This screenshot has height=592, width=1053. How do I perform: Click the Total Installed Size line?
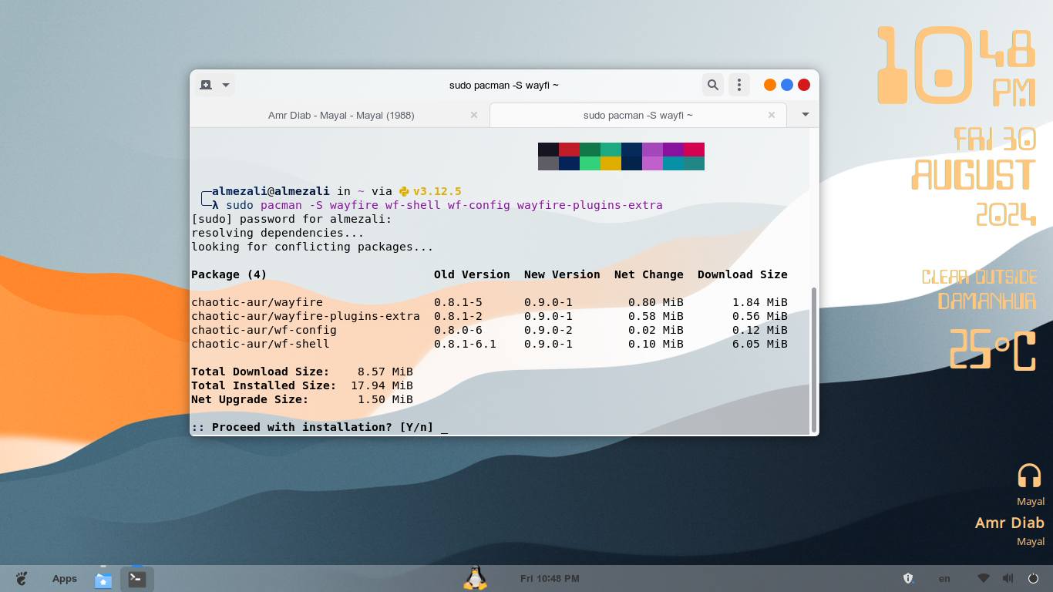(302, 385)
